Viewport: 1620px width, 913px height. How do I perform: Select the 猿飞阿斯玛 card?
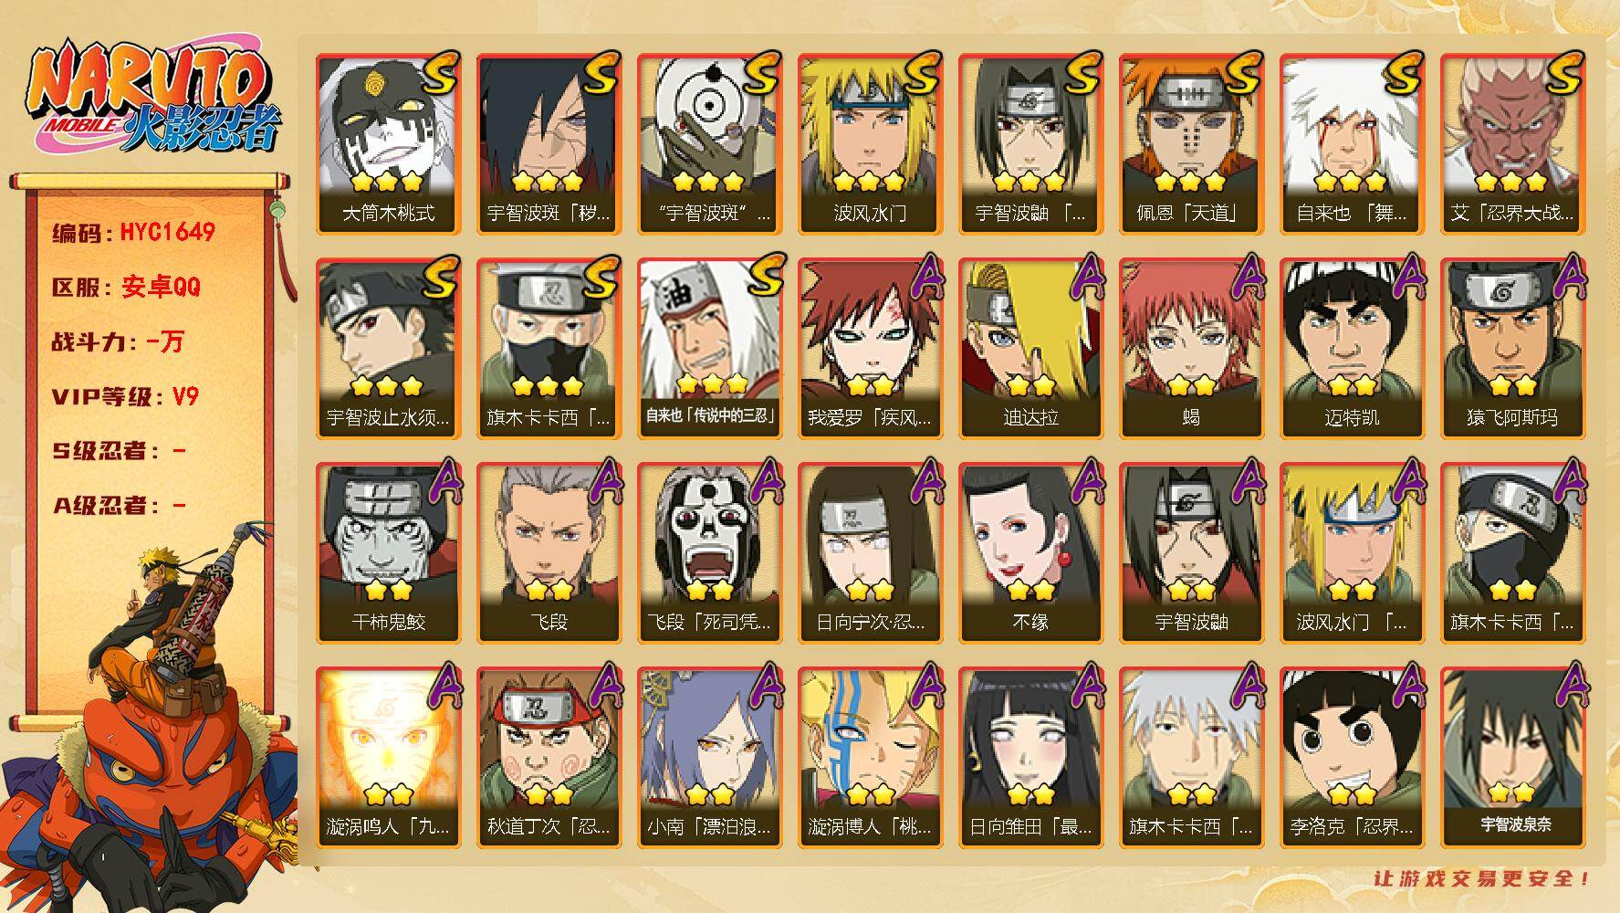[1512, 348]
